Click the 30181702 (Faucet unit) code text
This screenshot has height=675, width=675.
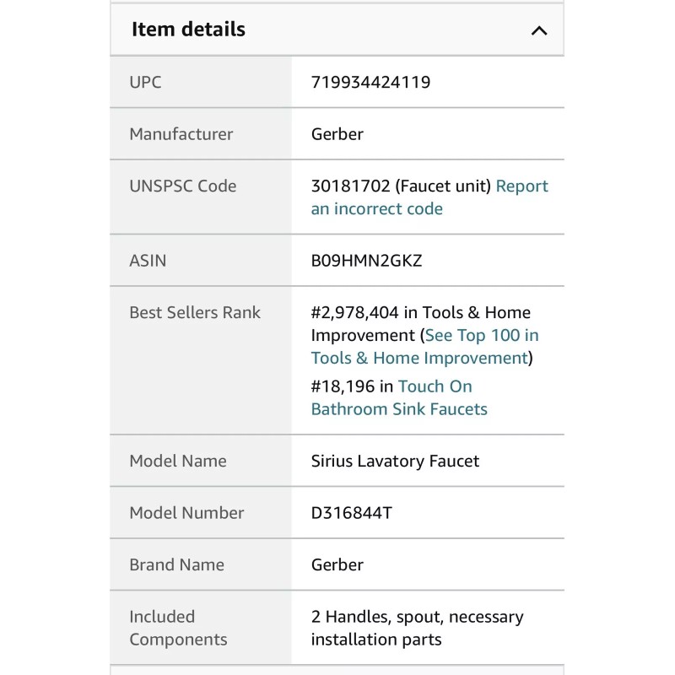click(x=401, y=186)
